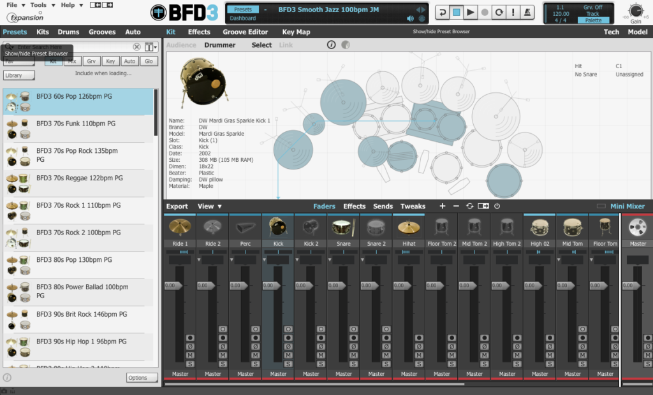This screenshot has width=653, height=395.
Task: Toggle the Grv filter button
Action: tap(91, 61)
